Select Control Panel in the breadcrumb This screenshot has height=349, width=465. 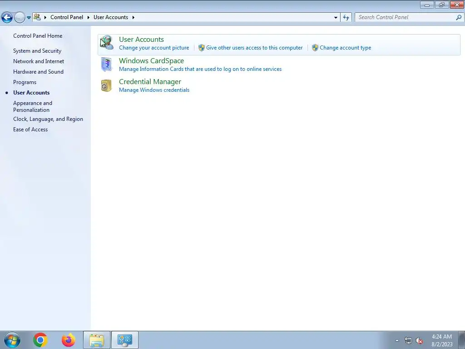tap(67, 17)
